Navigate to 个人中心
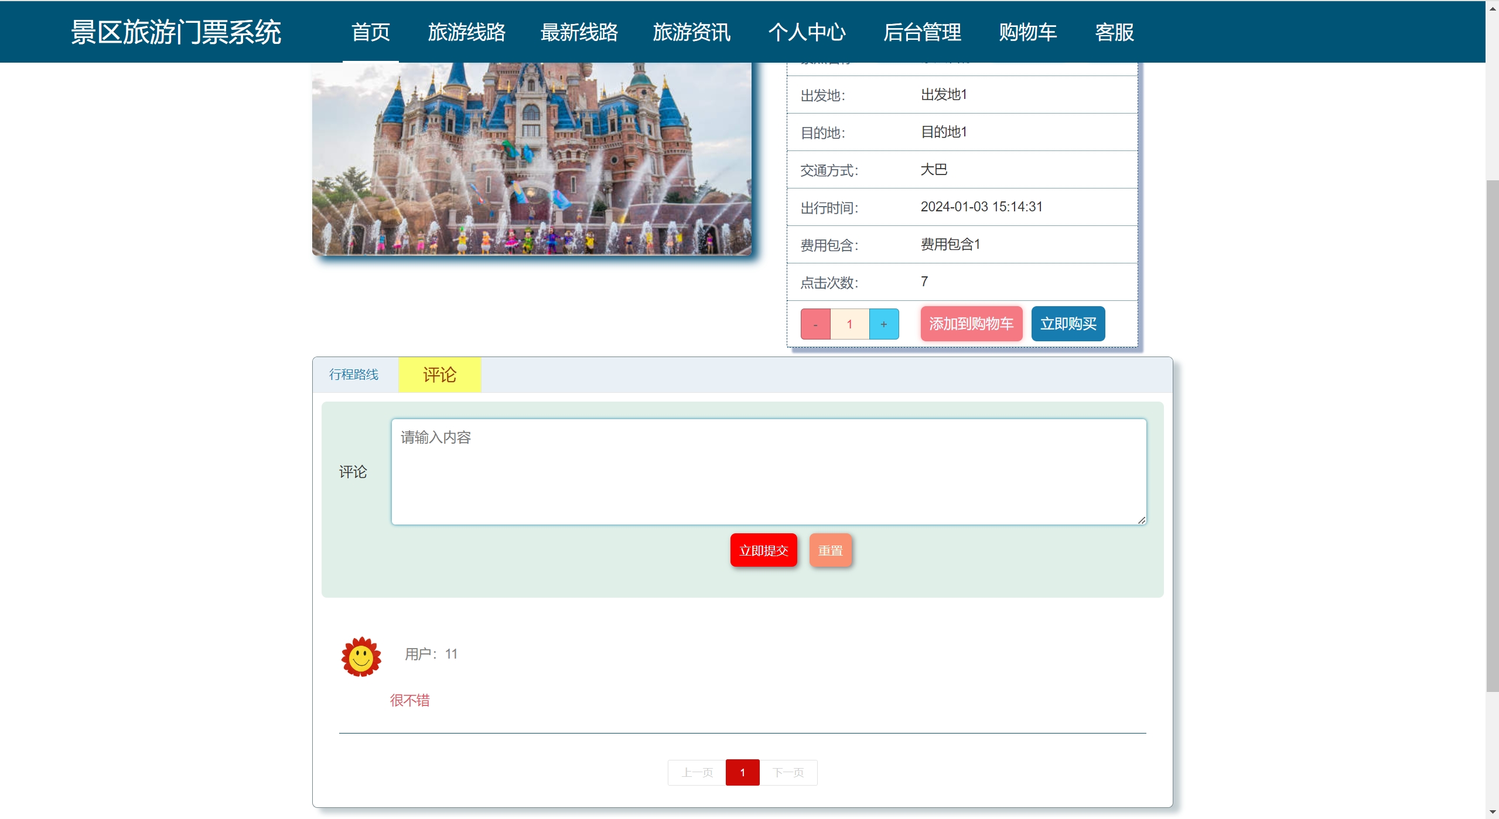Screen dimensions: 1499x819 click(x=806, y=32)
